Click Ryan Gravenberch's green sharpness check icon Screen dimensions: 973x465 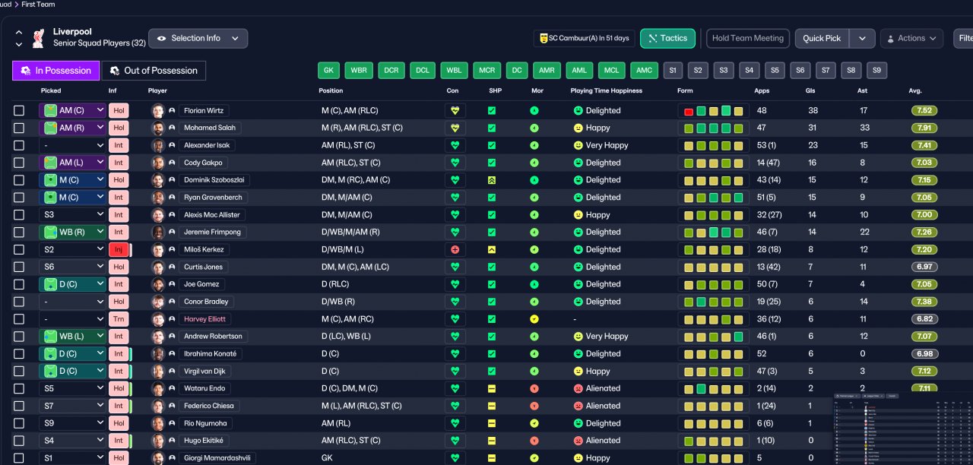[x=492, y=198]
